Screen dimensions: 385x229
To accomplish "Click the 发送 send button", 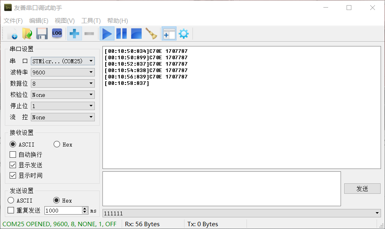I will click(362, 189).
